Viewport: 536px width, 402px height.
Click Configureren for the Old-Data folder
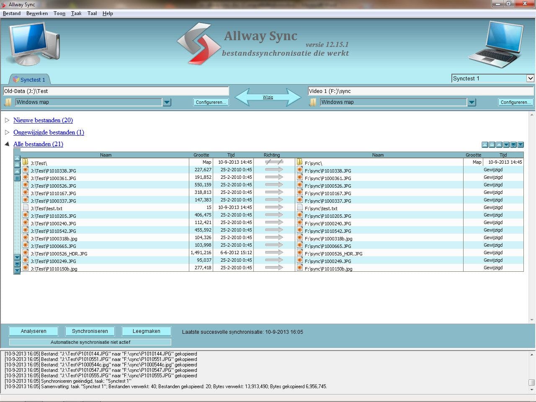click(x=211, y=102)
